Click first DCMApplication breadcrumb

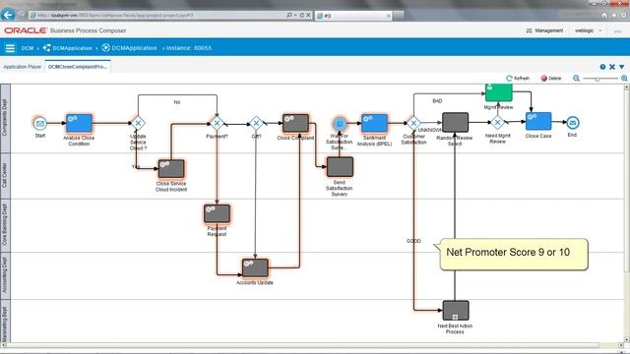click(x=68, y=48)
